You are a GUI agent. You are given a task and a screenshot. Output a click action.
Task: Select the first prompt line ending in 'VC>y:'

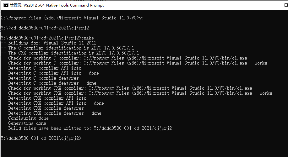[x=72, y=18]
